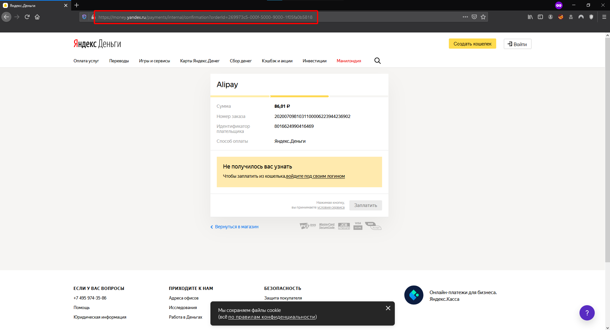Image resolution: width=610 pixels, height=330 pixels.
Task: Open the Сбор денег section
Action: click(x=241, y=61)
